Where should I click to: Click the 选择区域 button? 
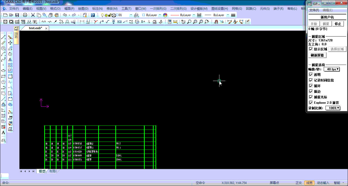coord(337,49)
